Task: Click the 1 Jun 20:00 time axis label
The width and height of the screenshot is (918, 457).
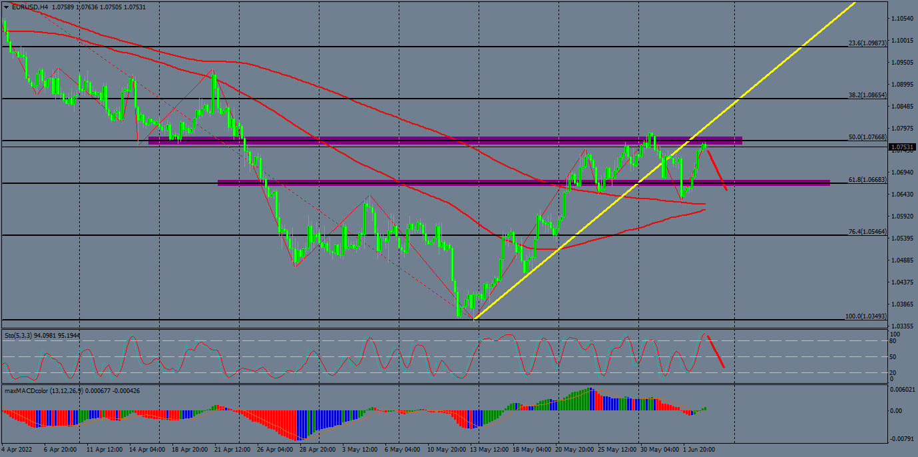Action: pos(700,450)
